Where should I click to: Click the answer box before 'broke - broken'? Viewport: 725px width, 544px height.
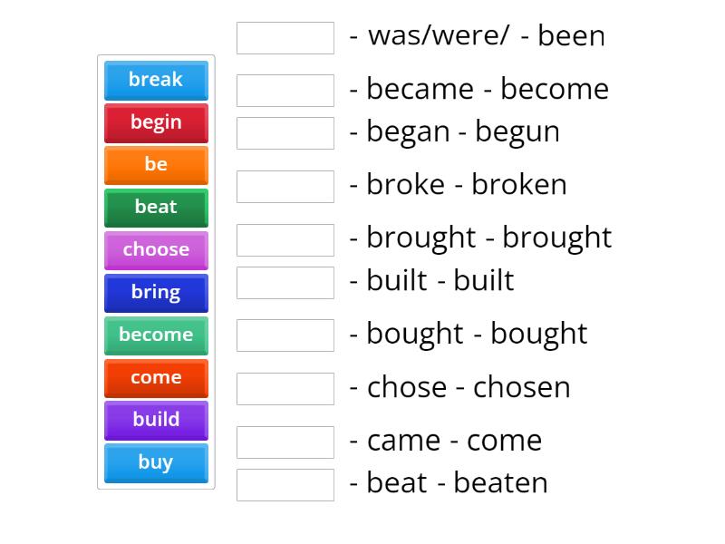tap(285, 186)
